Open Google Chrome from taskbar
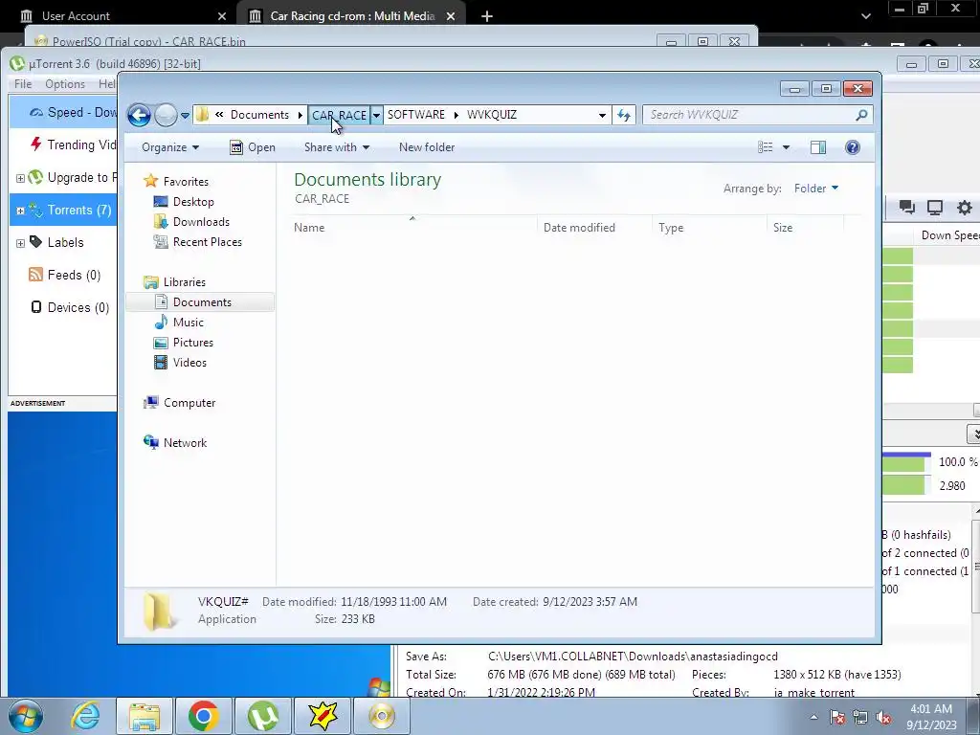 pyautogui.click(x=203, y=716)
